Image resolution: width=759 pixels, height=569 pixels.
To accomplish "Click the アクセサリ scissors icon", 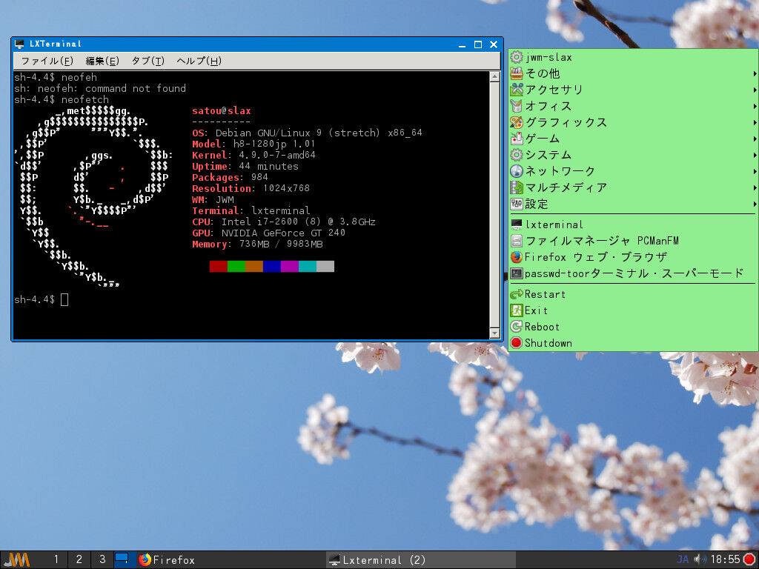I will (517, 90).
